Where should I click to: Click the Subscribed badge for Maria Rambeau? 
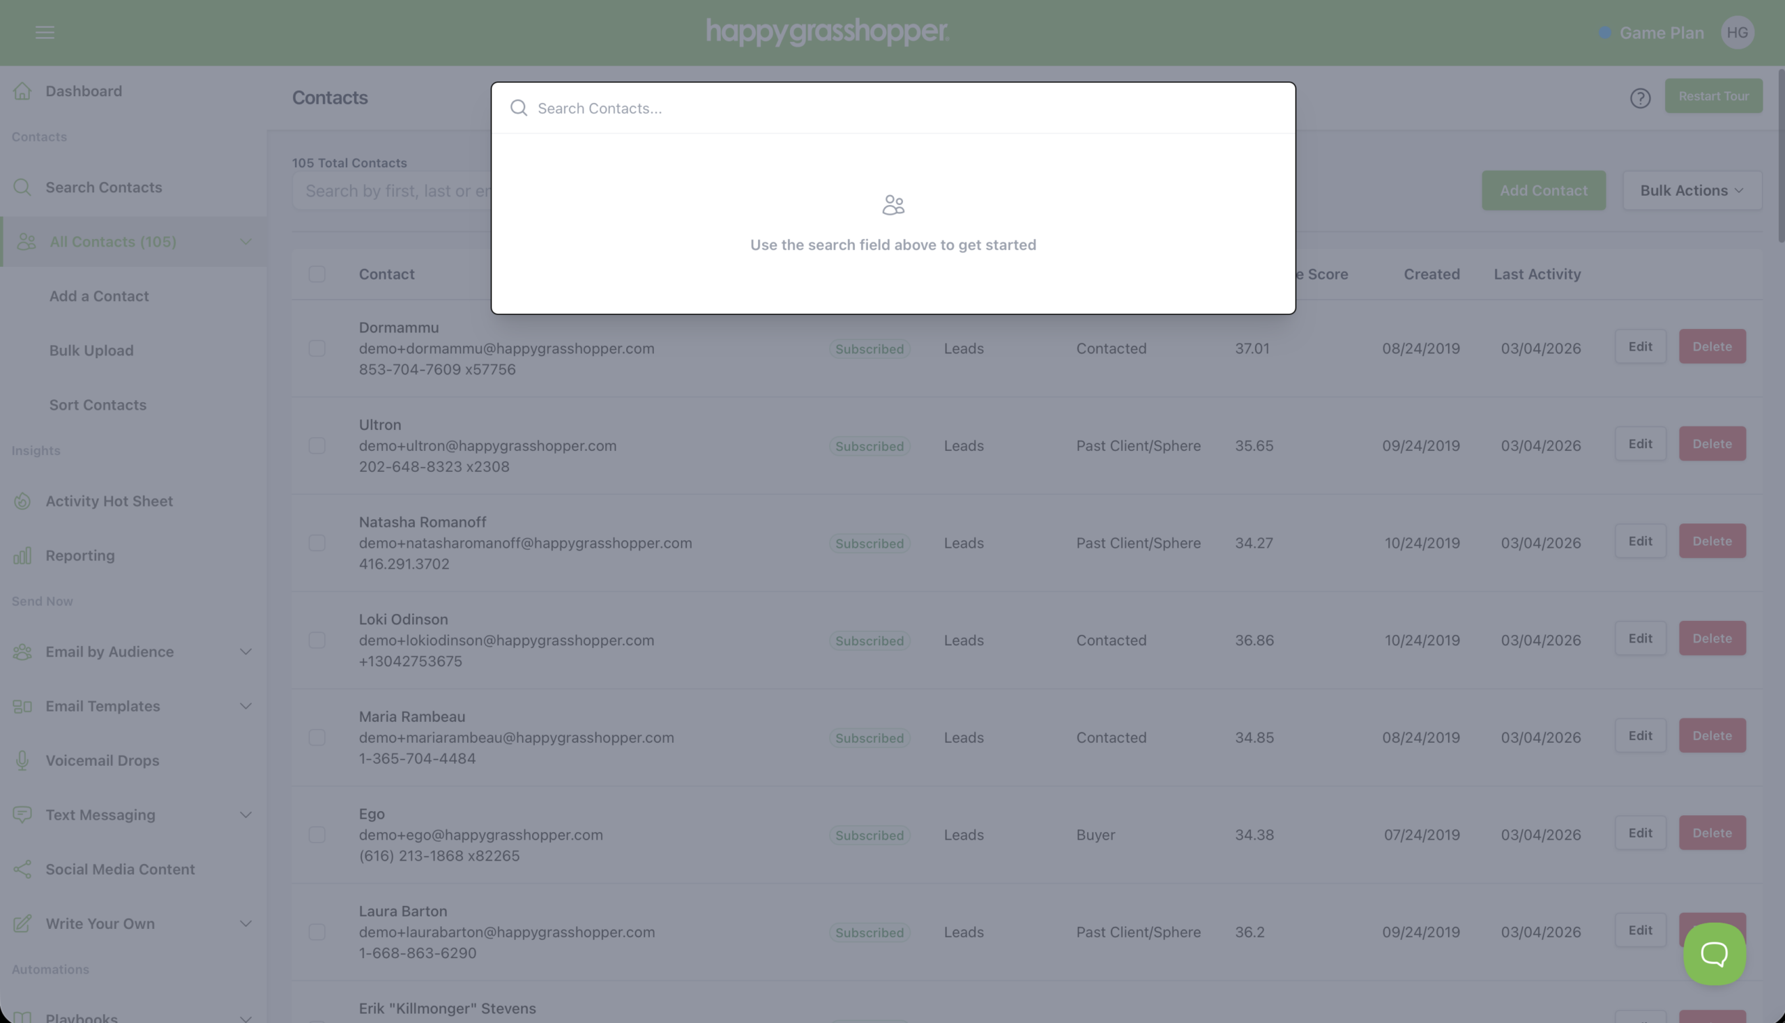(x=869, y=738)
